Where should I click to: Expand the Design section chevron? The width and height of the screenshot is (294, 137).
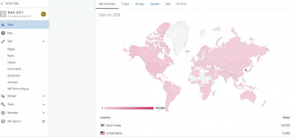point(43,96)
